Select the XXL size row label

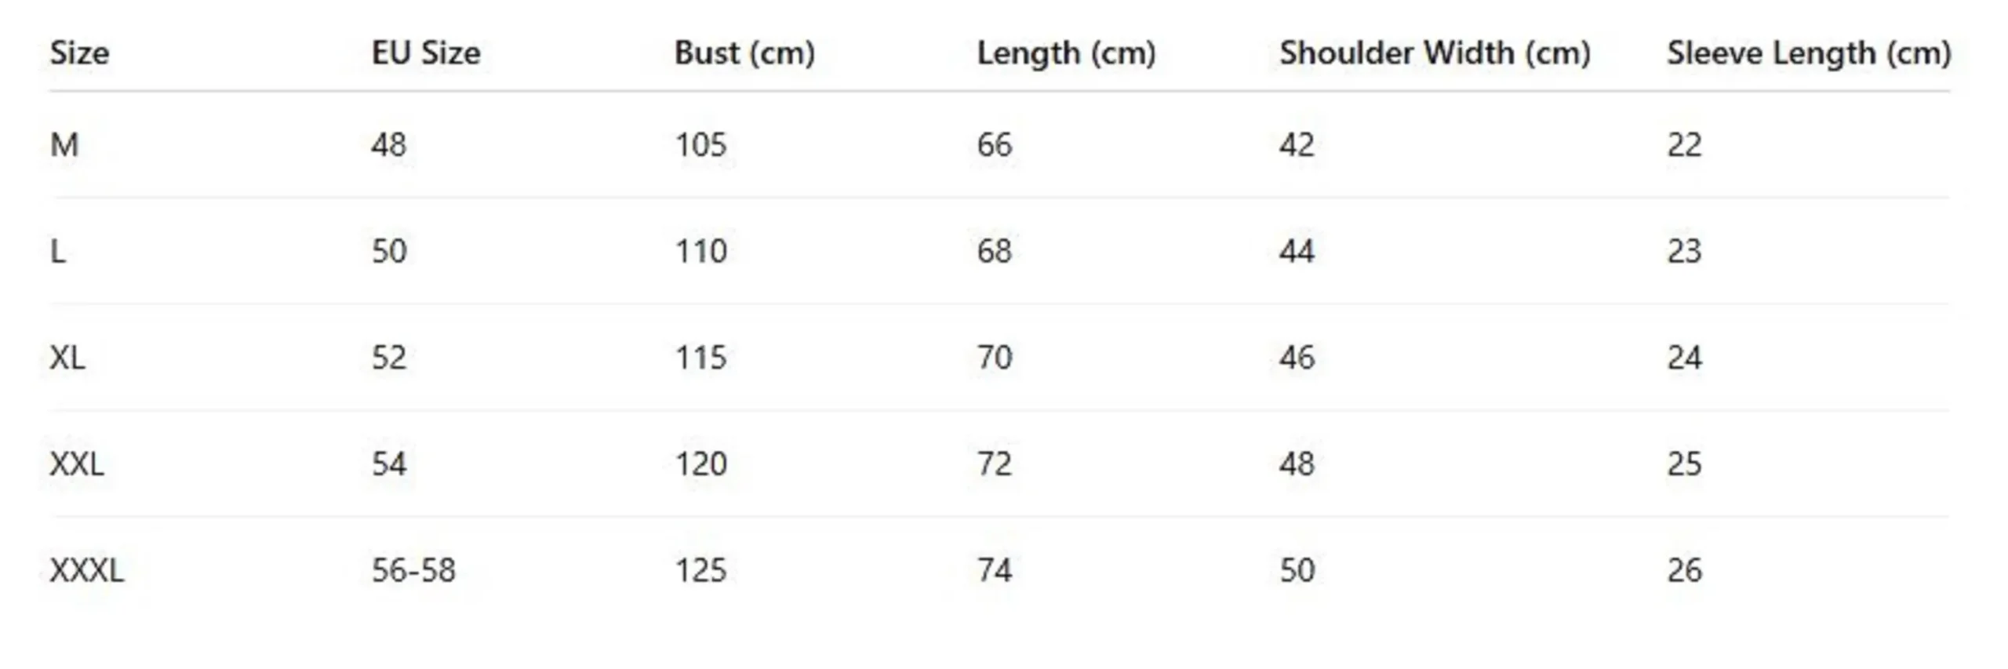(x=77, y=464)
